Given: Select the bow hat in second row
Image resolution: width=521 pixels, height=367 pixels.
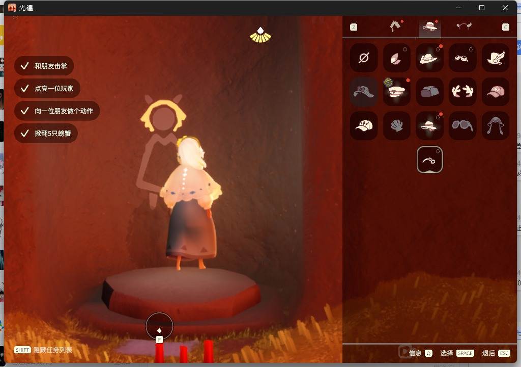Looking at the screenshot, I should tap(364, 92).
